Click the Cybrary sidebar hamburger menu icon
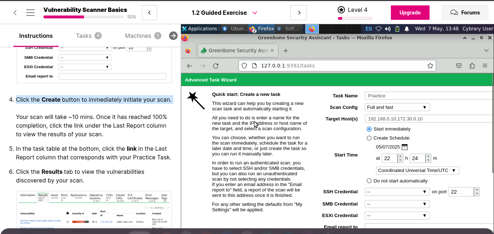The image size is (494, 234). (30, 13)
